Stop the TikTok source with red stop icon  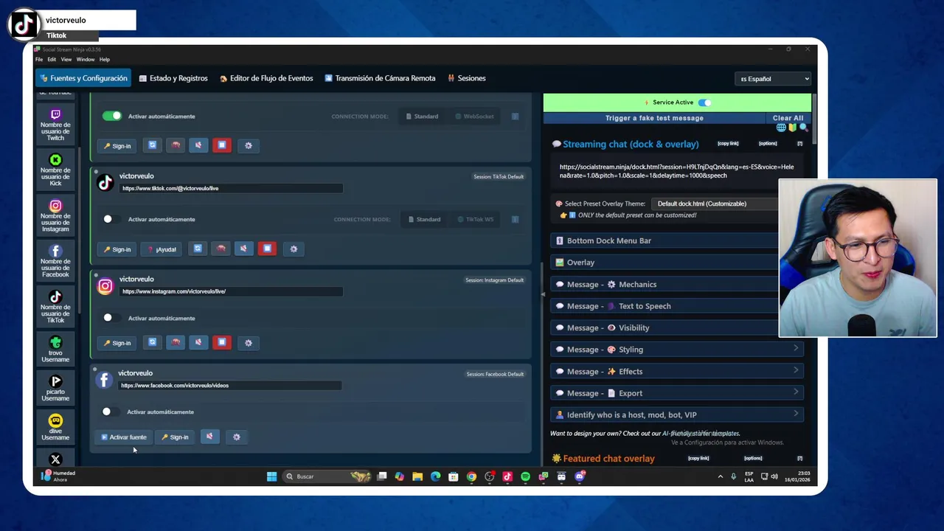[267, 249]
